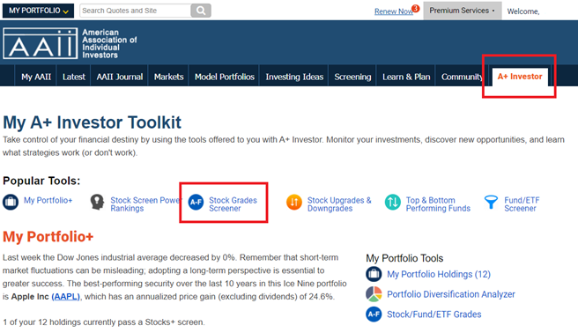This screenshot has width=578, height=333.
Task: Click the search magnifier button
Action: pos(201,11)
